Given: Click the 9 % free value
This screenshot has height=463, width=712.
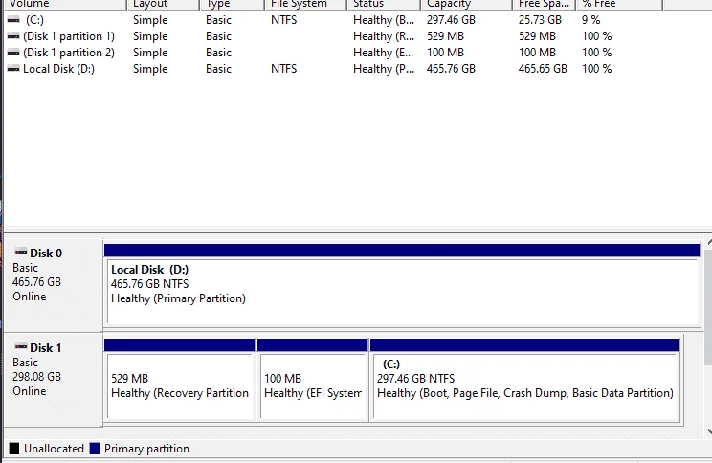Looking at the screenshot, I should click(x=590, y=20).
